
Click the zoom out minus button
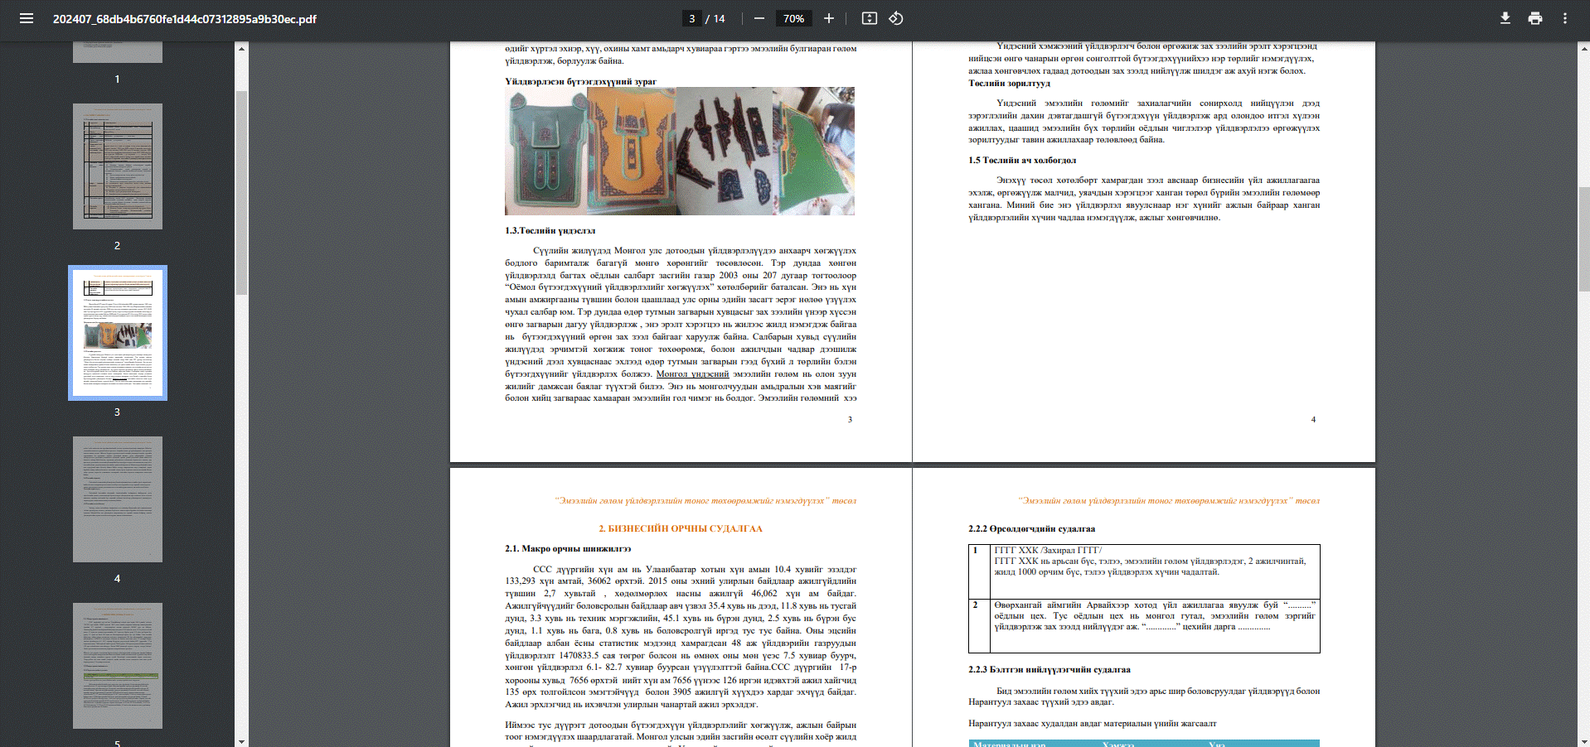(x=759, y=18)
